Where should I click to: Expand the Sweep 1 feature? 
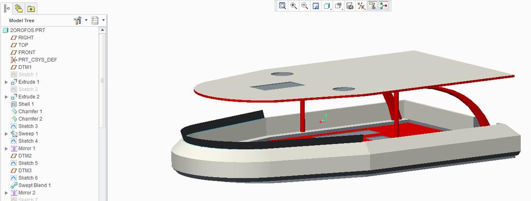point(6,134)
